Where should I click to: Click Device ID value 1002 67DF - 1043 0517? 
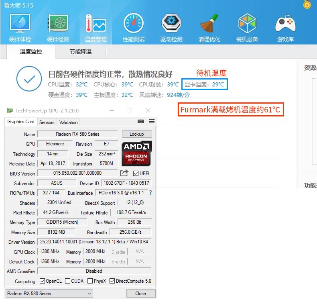pos(126,183)
